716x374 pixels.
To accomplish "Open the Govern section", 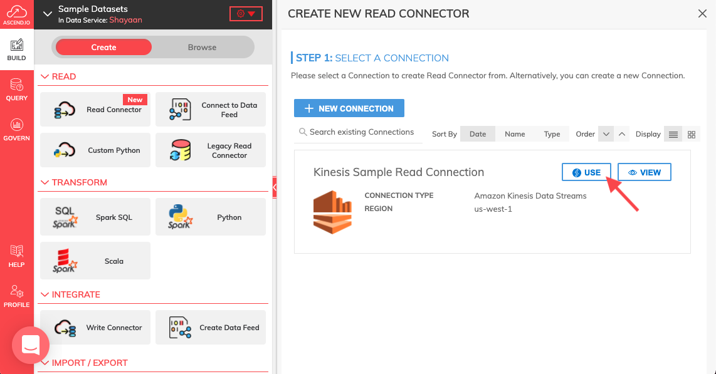I will point(17,130).
